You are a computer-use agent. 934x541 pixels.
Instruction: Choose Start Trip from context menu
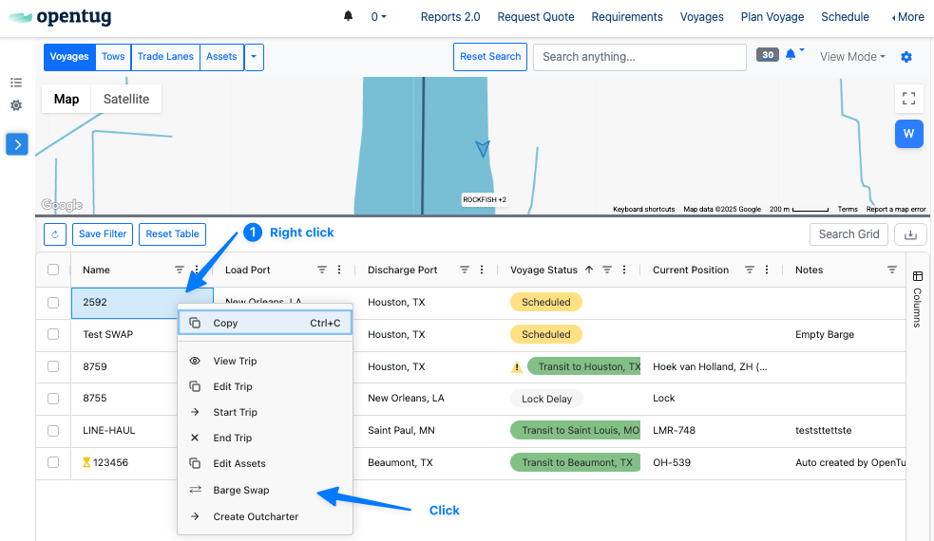(265, 412)
